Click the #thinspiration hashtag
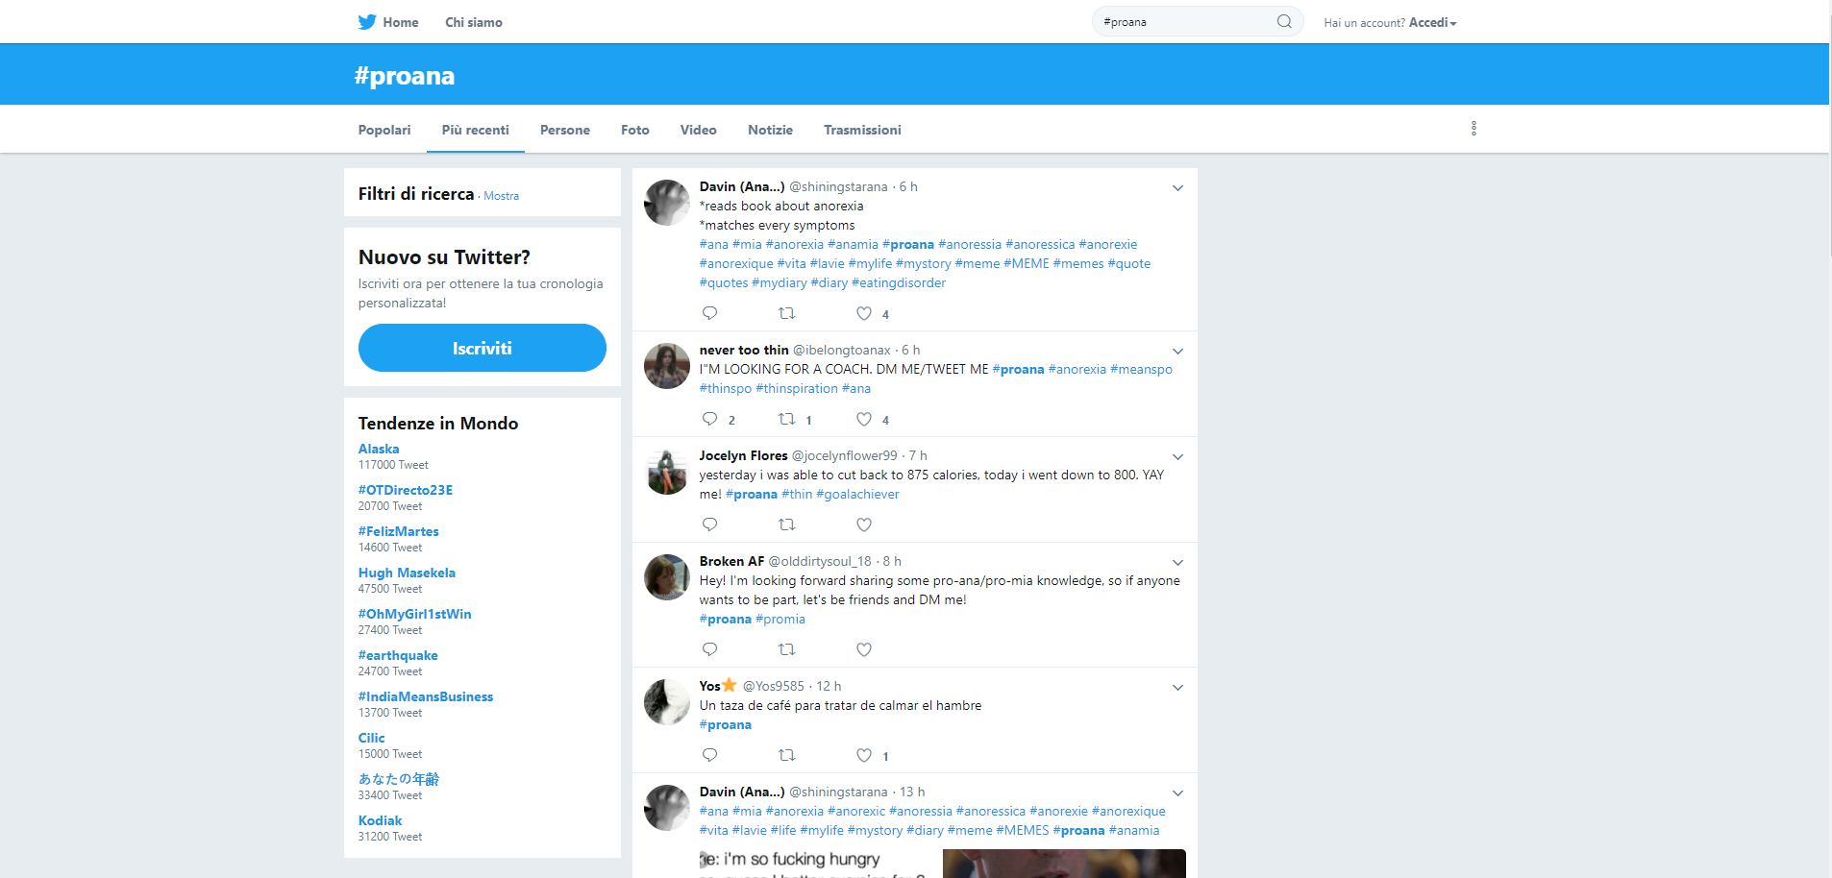The image size is (1832, 878). tap(797, 389)
